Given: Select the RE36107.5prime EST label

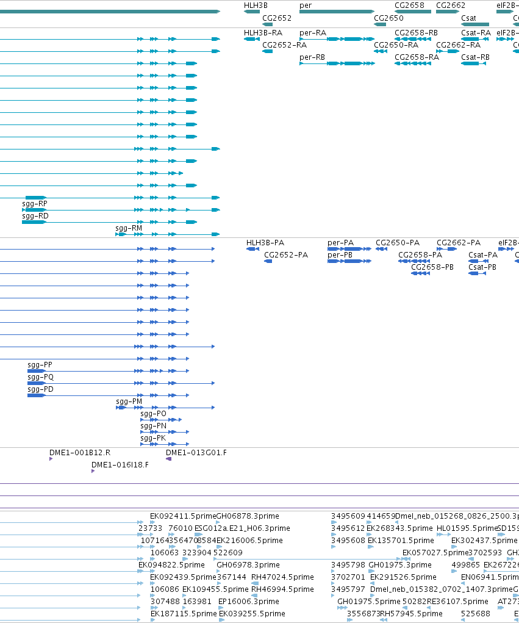Looking at the screenshot, I should [457, 602].
